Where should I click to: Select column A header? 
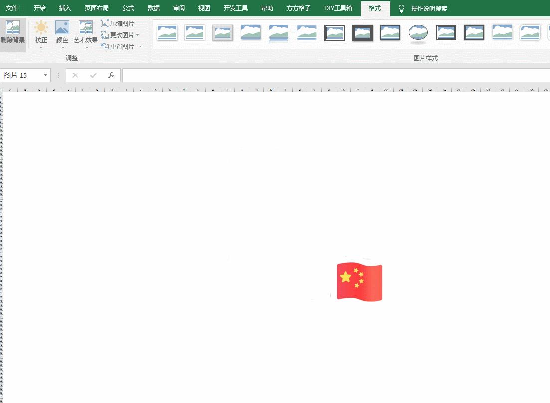click(x=10, y=90)
